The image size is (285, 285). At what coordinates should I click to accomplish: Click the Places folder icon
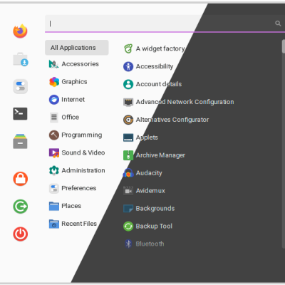click(54, 206)
